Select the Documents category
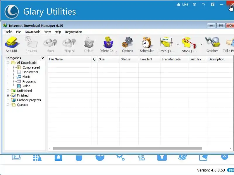 [x=30, y=72]
